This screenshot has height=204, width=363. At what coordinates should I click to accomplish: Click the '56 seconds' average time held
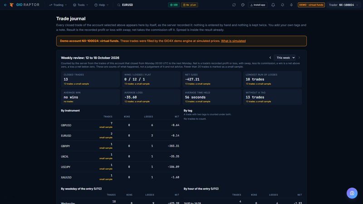195,97
